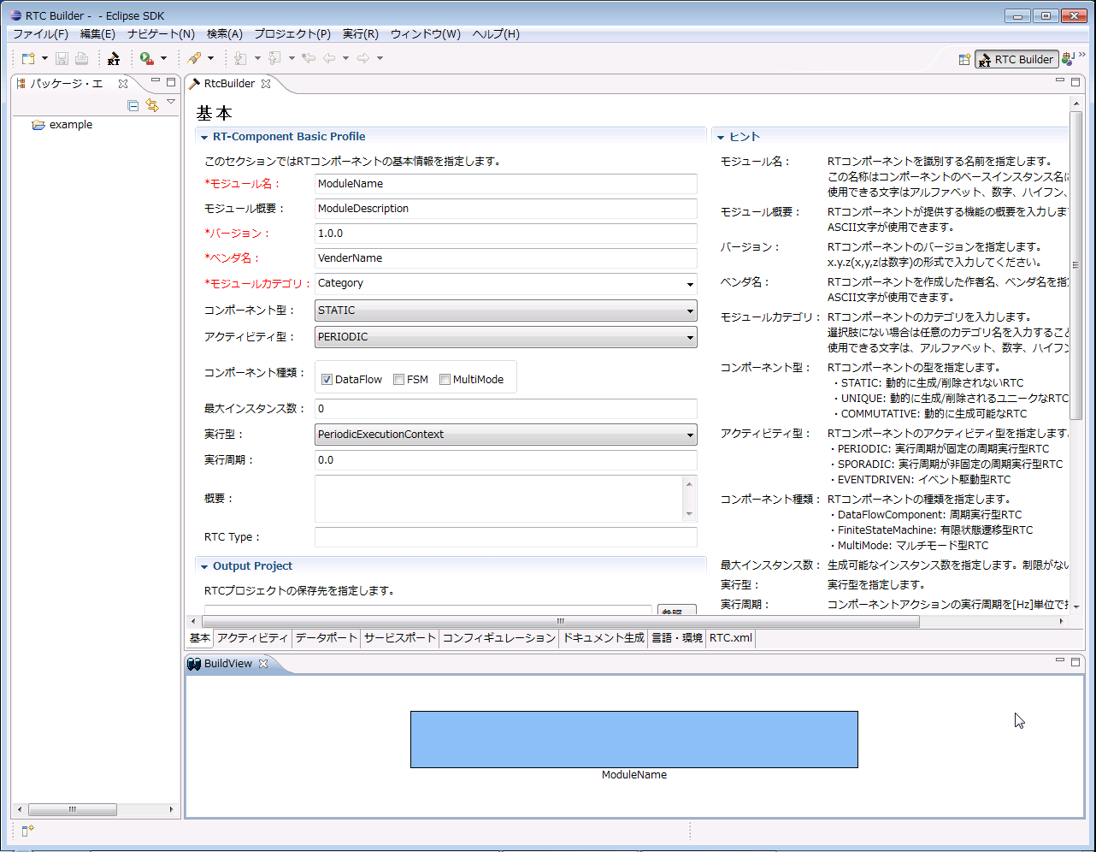Collapse the RT-Component Basic Profile section
This screenshot has height=852, width=1096.
[204, 137]
